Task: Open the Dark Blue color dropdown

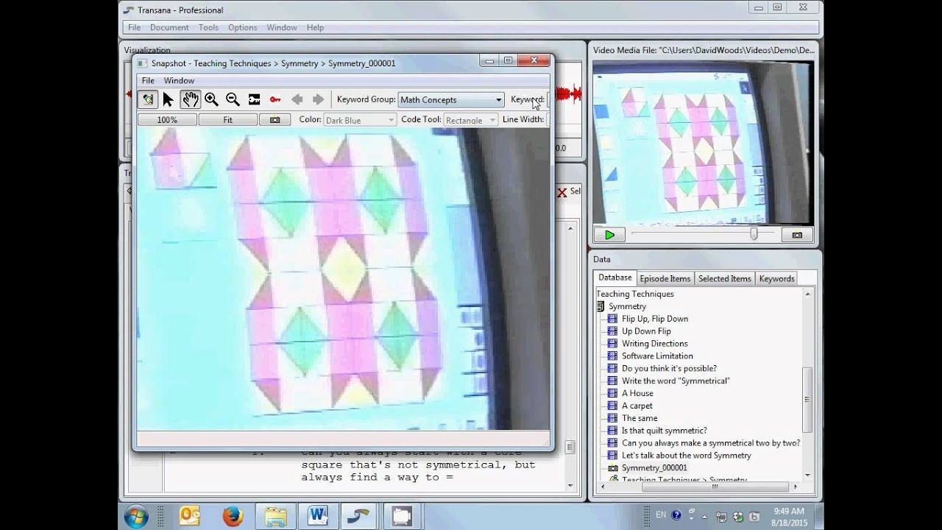Action: coord(358,119)
